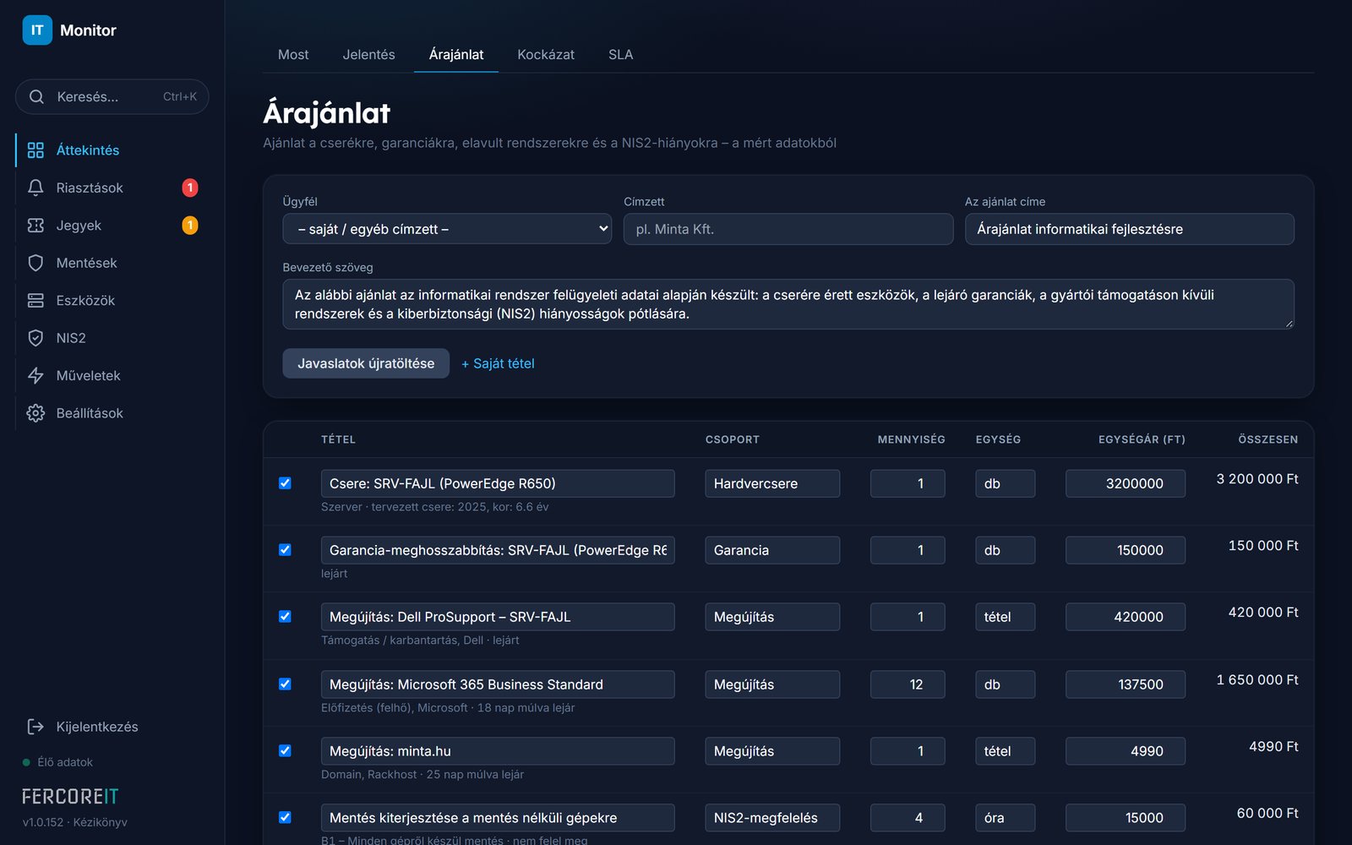
Task: Uncheck the Microsoft 365 Business Standard checkbox
Action: [x=285, y=684]
